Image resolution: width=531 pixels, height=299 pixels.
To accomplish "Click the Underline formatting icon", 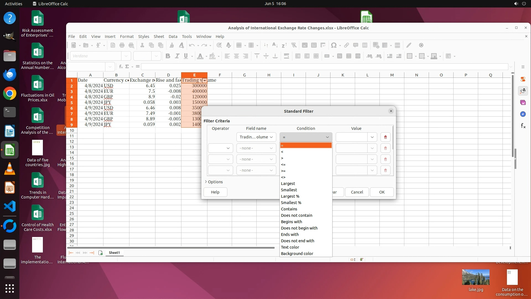I will (x=186, y=56).
